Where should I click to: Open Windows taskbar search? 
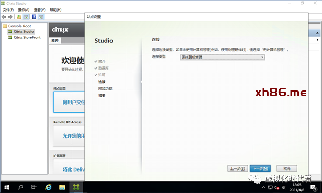pos(20,187)
